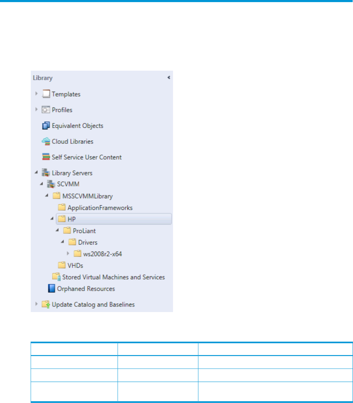
Task: Open Cloud Libraries in the tree
Action: [x=72, y=141]
